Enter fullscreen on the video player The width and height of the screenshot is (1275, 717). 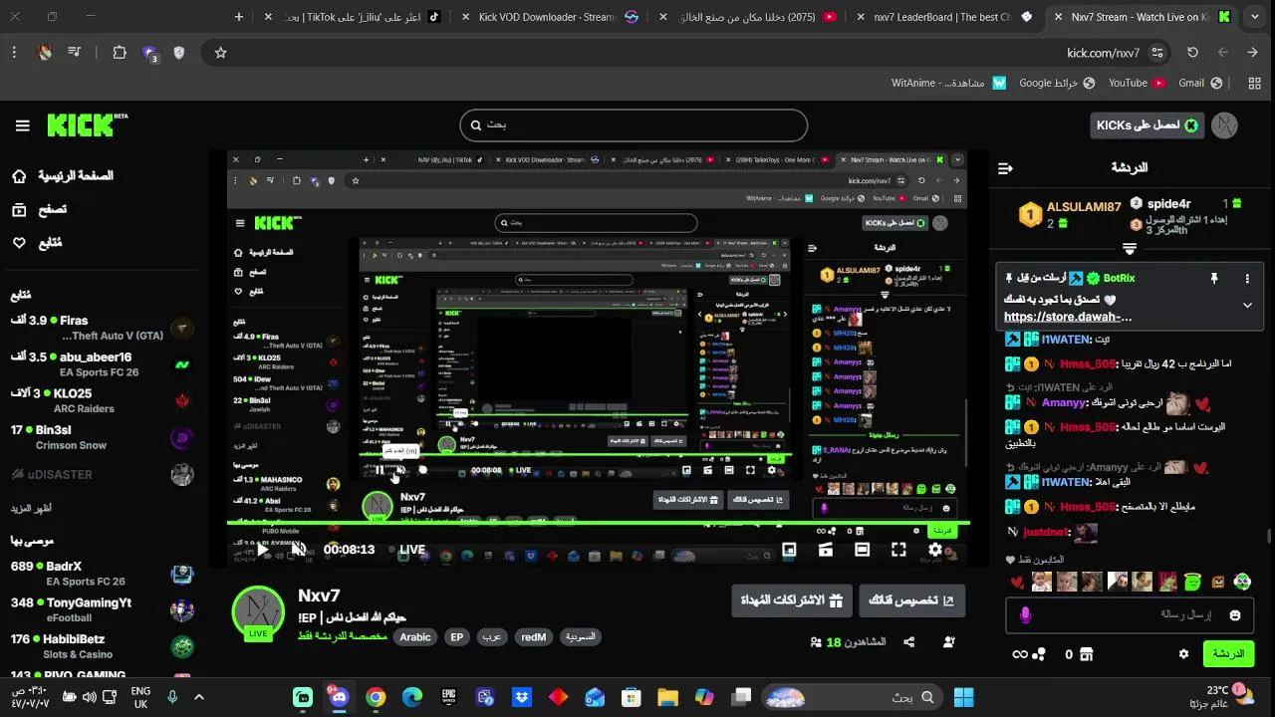pyautogui.click(x=898, y=549)
